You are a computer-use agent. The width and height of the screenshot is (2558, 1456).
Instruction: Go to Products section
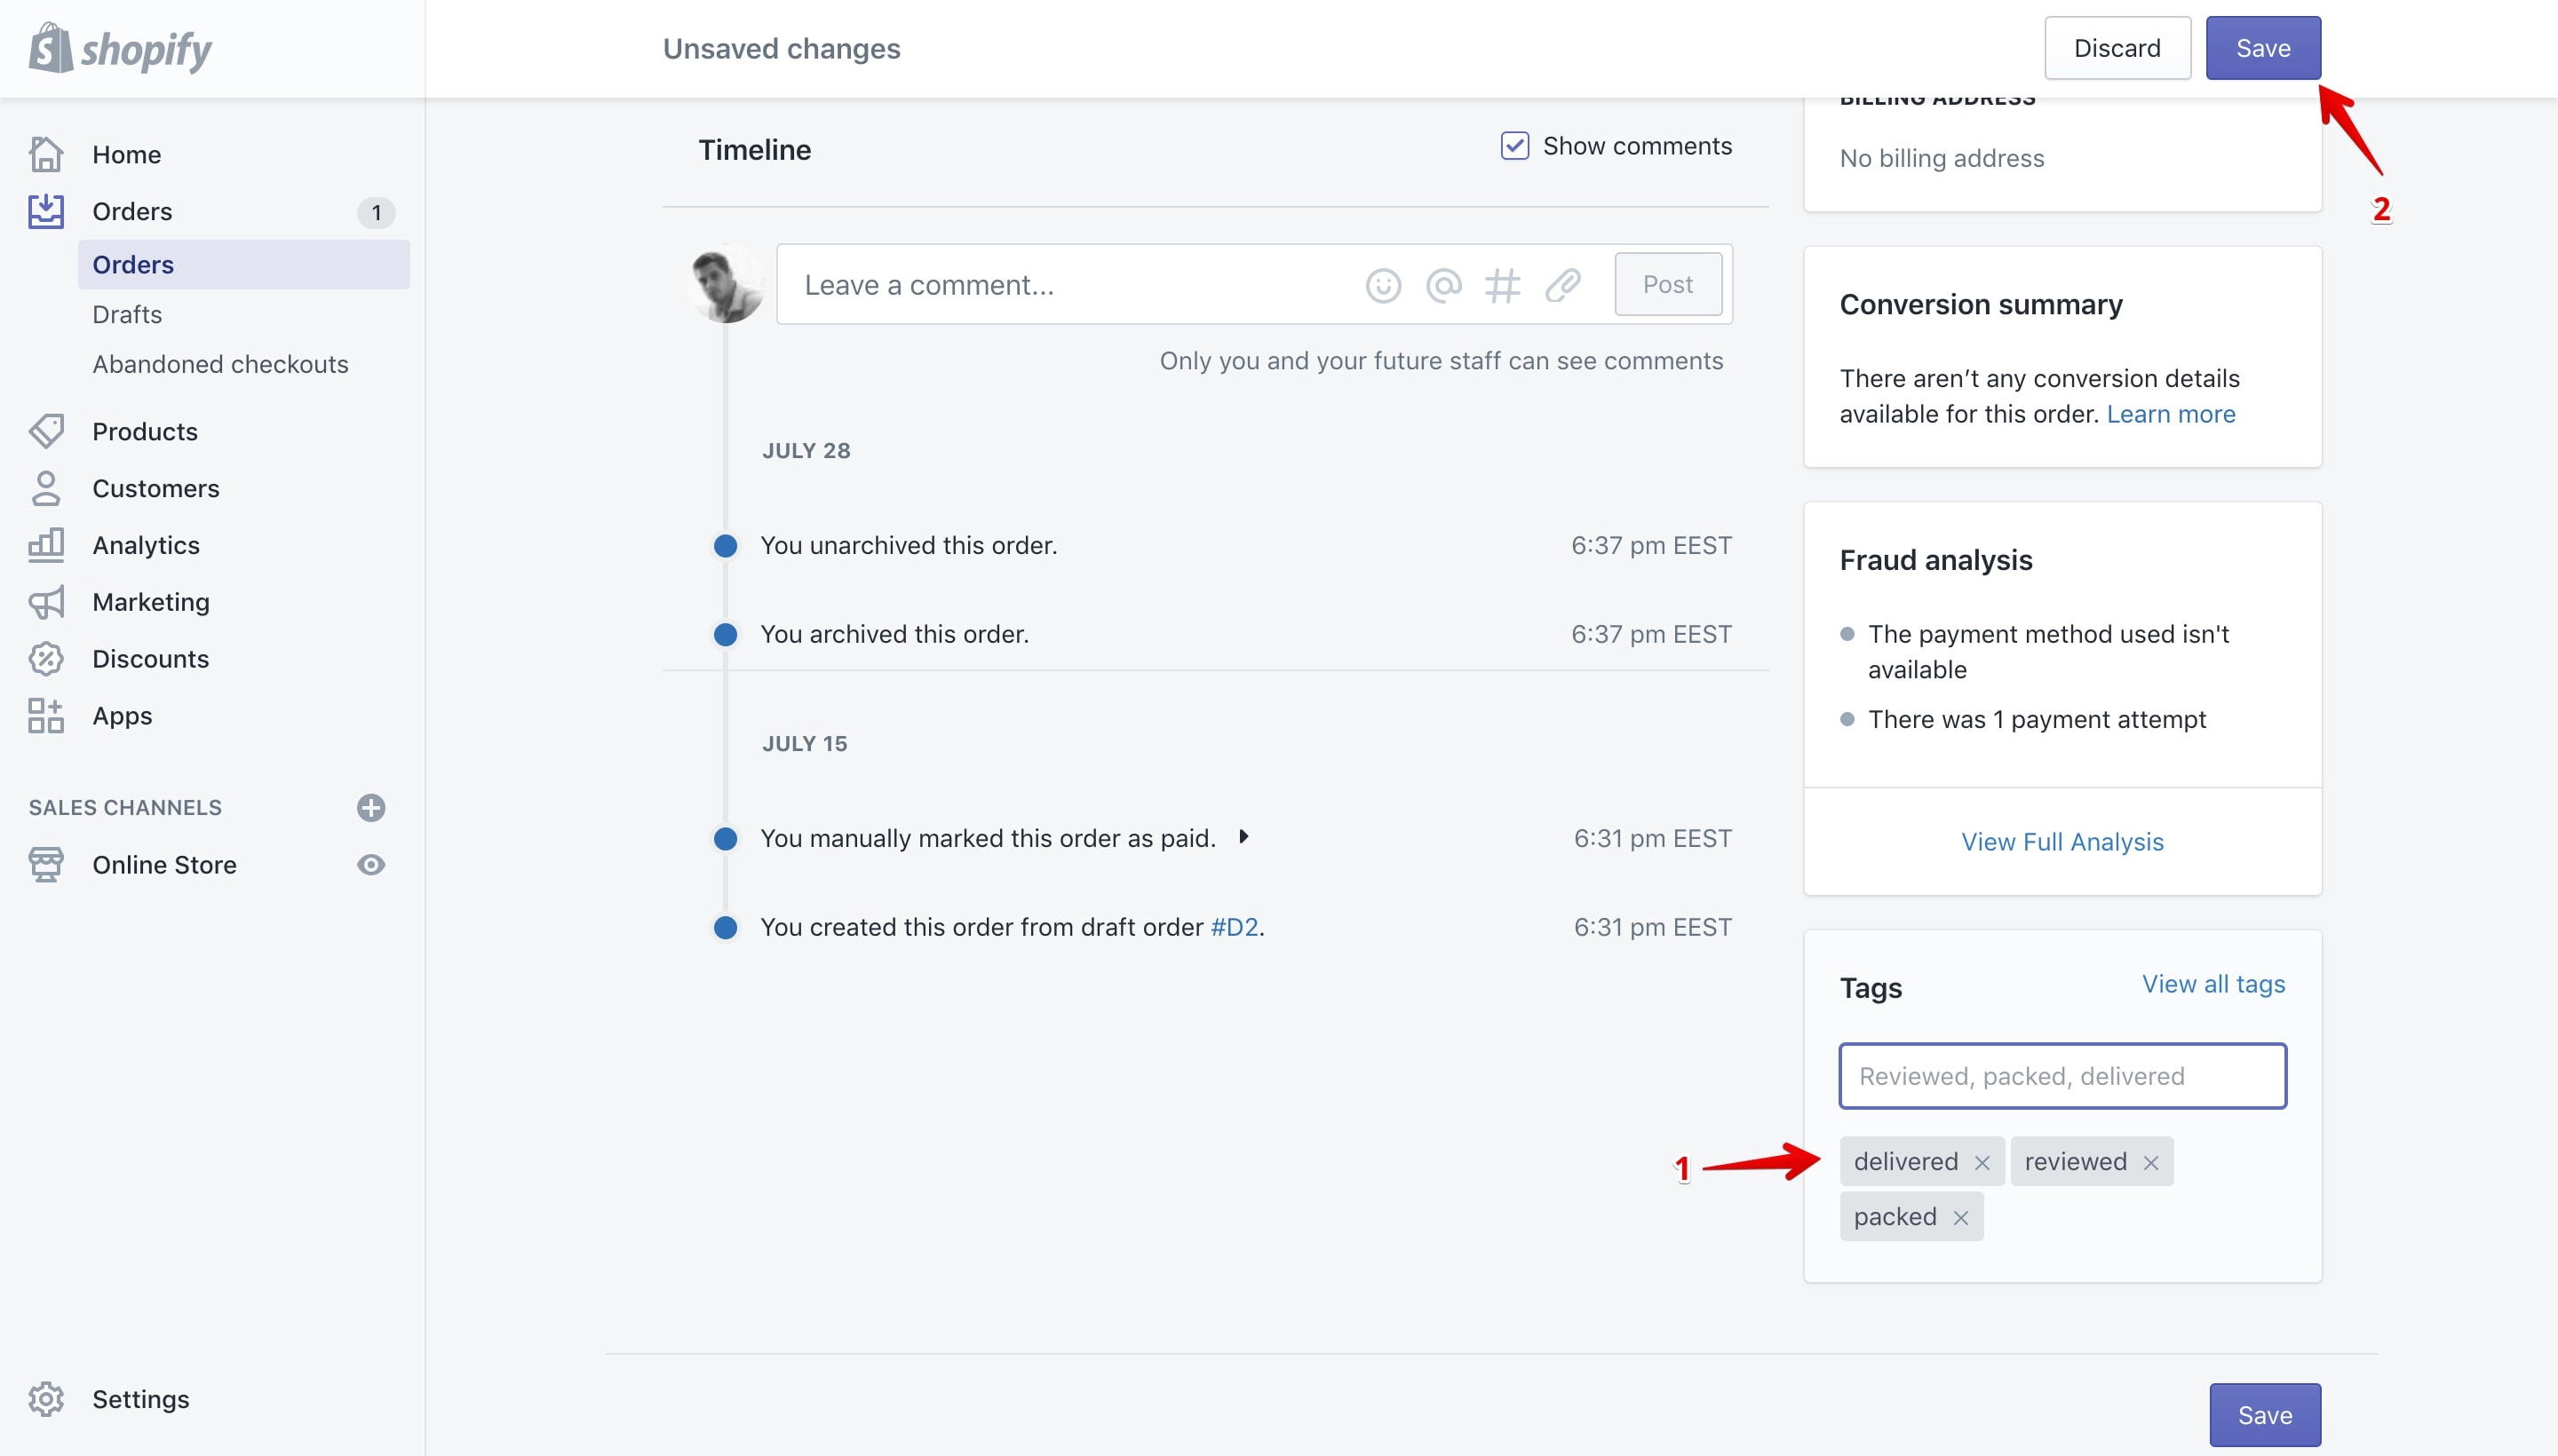(145, 431)
